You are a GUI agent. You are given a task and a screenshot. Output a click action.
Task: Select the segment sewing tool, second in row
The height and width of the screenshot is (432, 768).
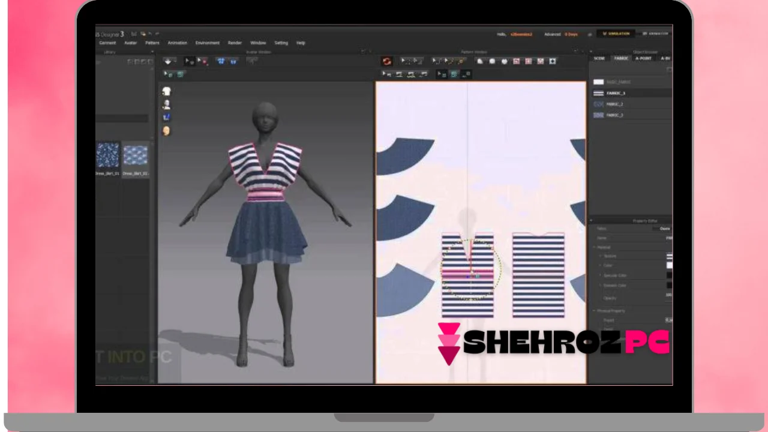[x=399, y=74]
